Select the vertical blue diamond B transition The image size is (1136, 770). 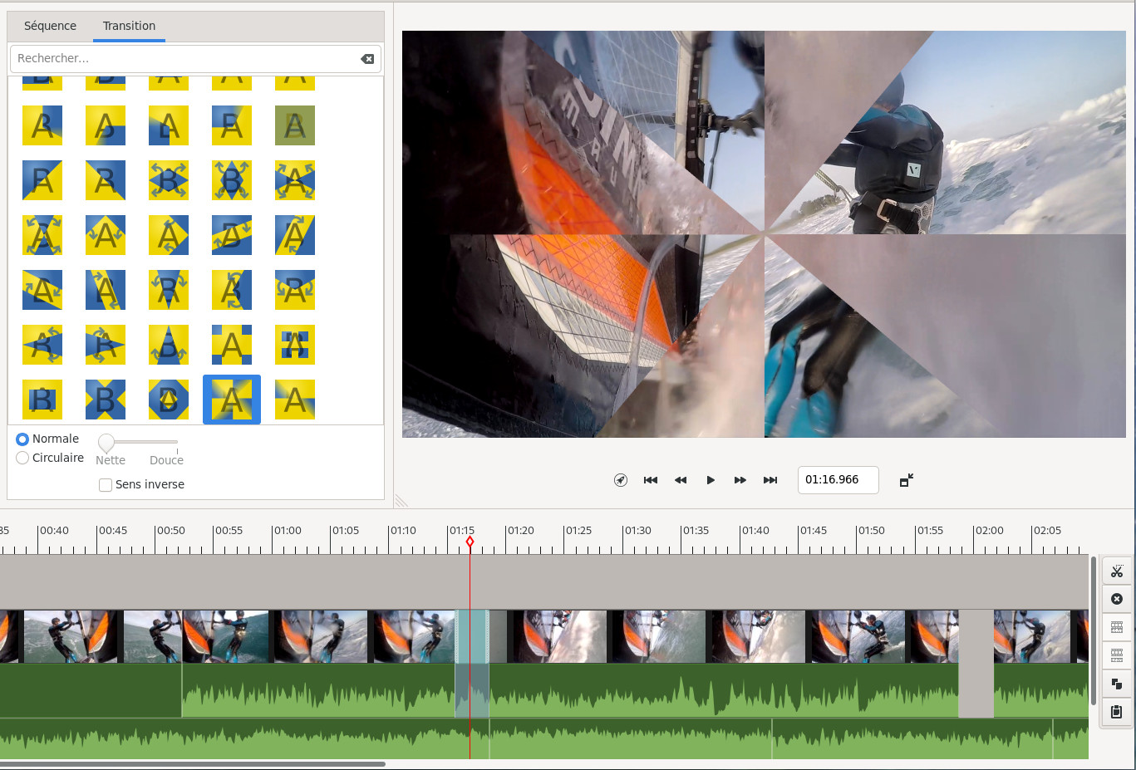[232, 180]
